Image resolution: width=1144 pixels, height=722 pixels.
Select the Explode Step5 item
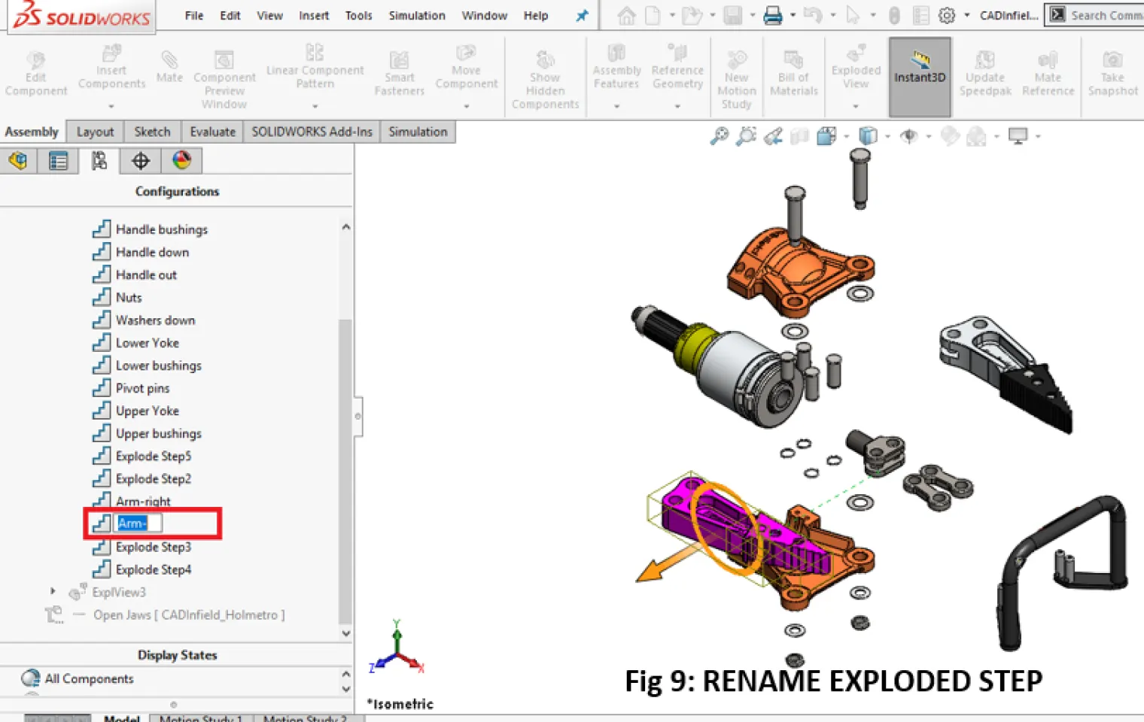[x=154, y=456]
